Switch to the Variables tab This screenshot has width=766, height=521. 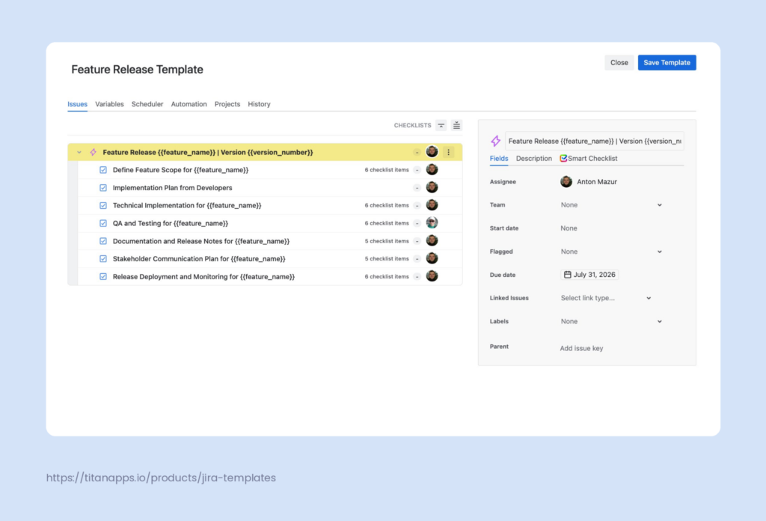(109, 104)
